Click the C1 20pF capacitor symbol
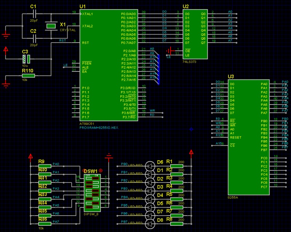The image size is (291, 232). tap(34, 14)
